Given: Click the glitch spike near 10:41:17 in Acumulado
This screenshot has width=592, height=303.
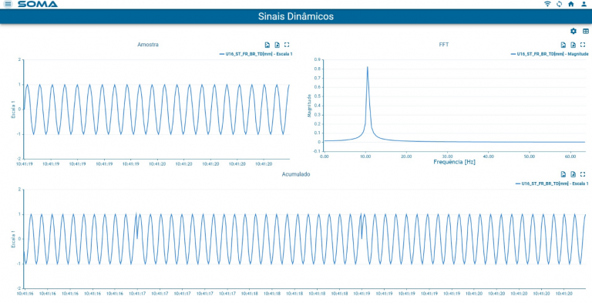Looking at the screenshot, I should (x=136, y=227).
